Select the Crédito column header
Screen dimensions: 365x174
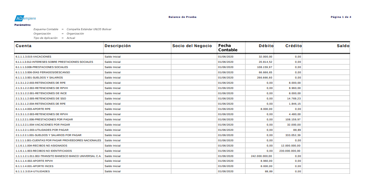pos(293,46)
